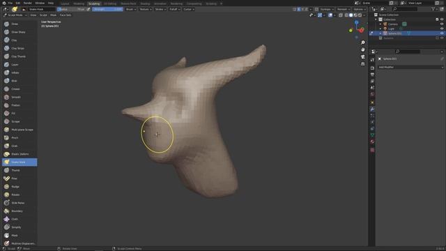
Task: Hide the Camera object in outliner
Action: point(442,24)
